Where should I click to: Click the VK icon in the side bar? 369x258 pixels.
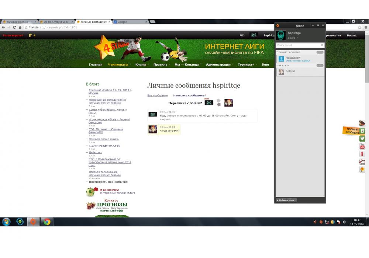[x=362, y=131]
